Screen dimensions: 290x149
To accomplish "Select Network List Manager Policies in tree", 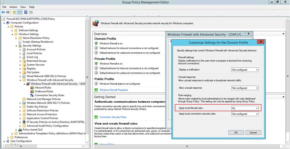I will click(x=44, y=99).
